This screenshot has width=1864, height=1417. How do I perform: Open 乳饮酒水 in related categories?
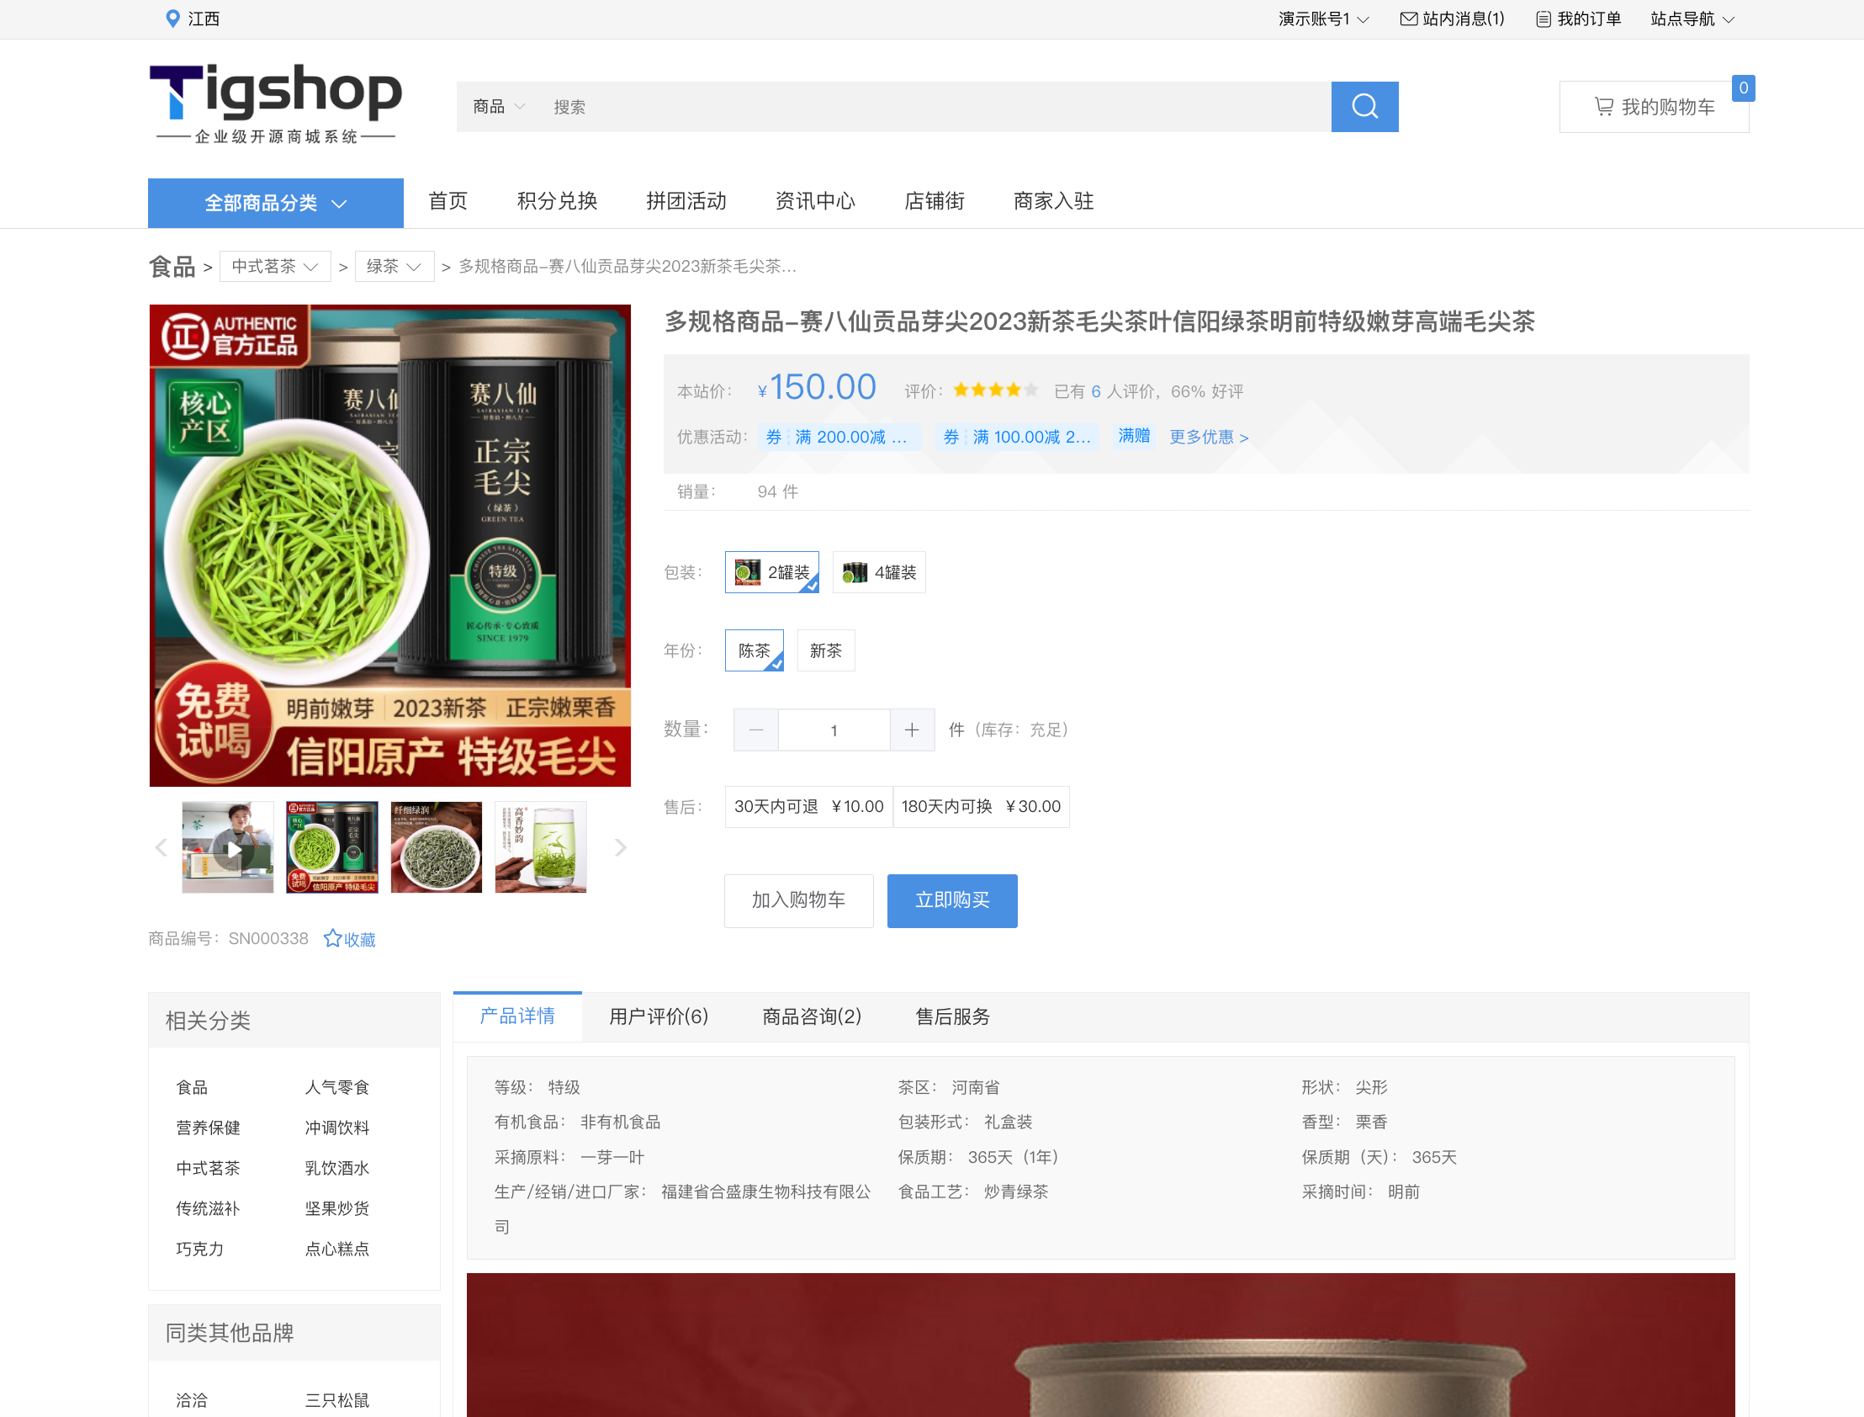pyautogui.click(x=337, y=1168)
